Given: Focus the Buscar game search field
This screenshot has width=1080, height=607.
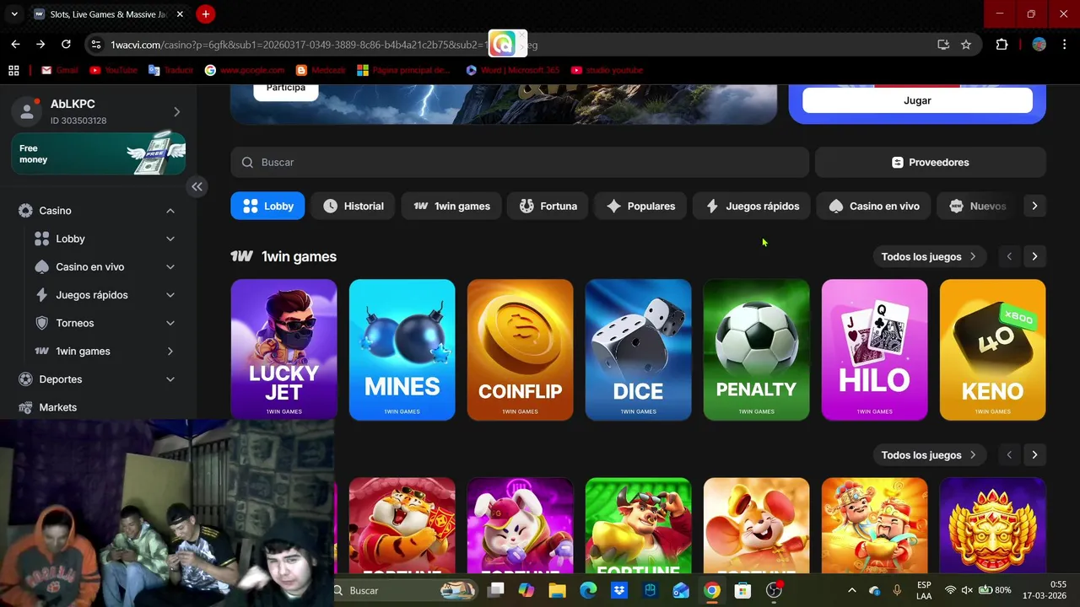Looking at the screenshot, I should pyautogui.click(x=520, y=162).
